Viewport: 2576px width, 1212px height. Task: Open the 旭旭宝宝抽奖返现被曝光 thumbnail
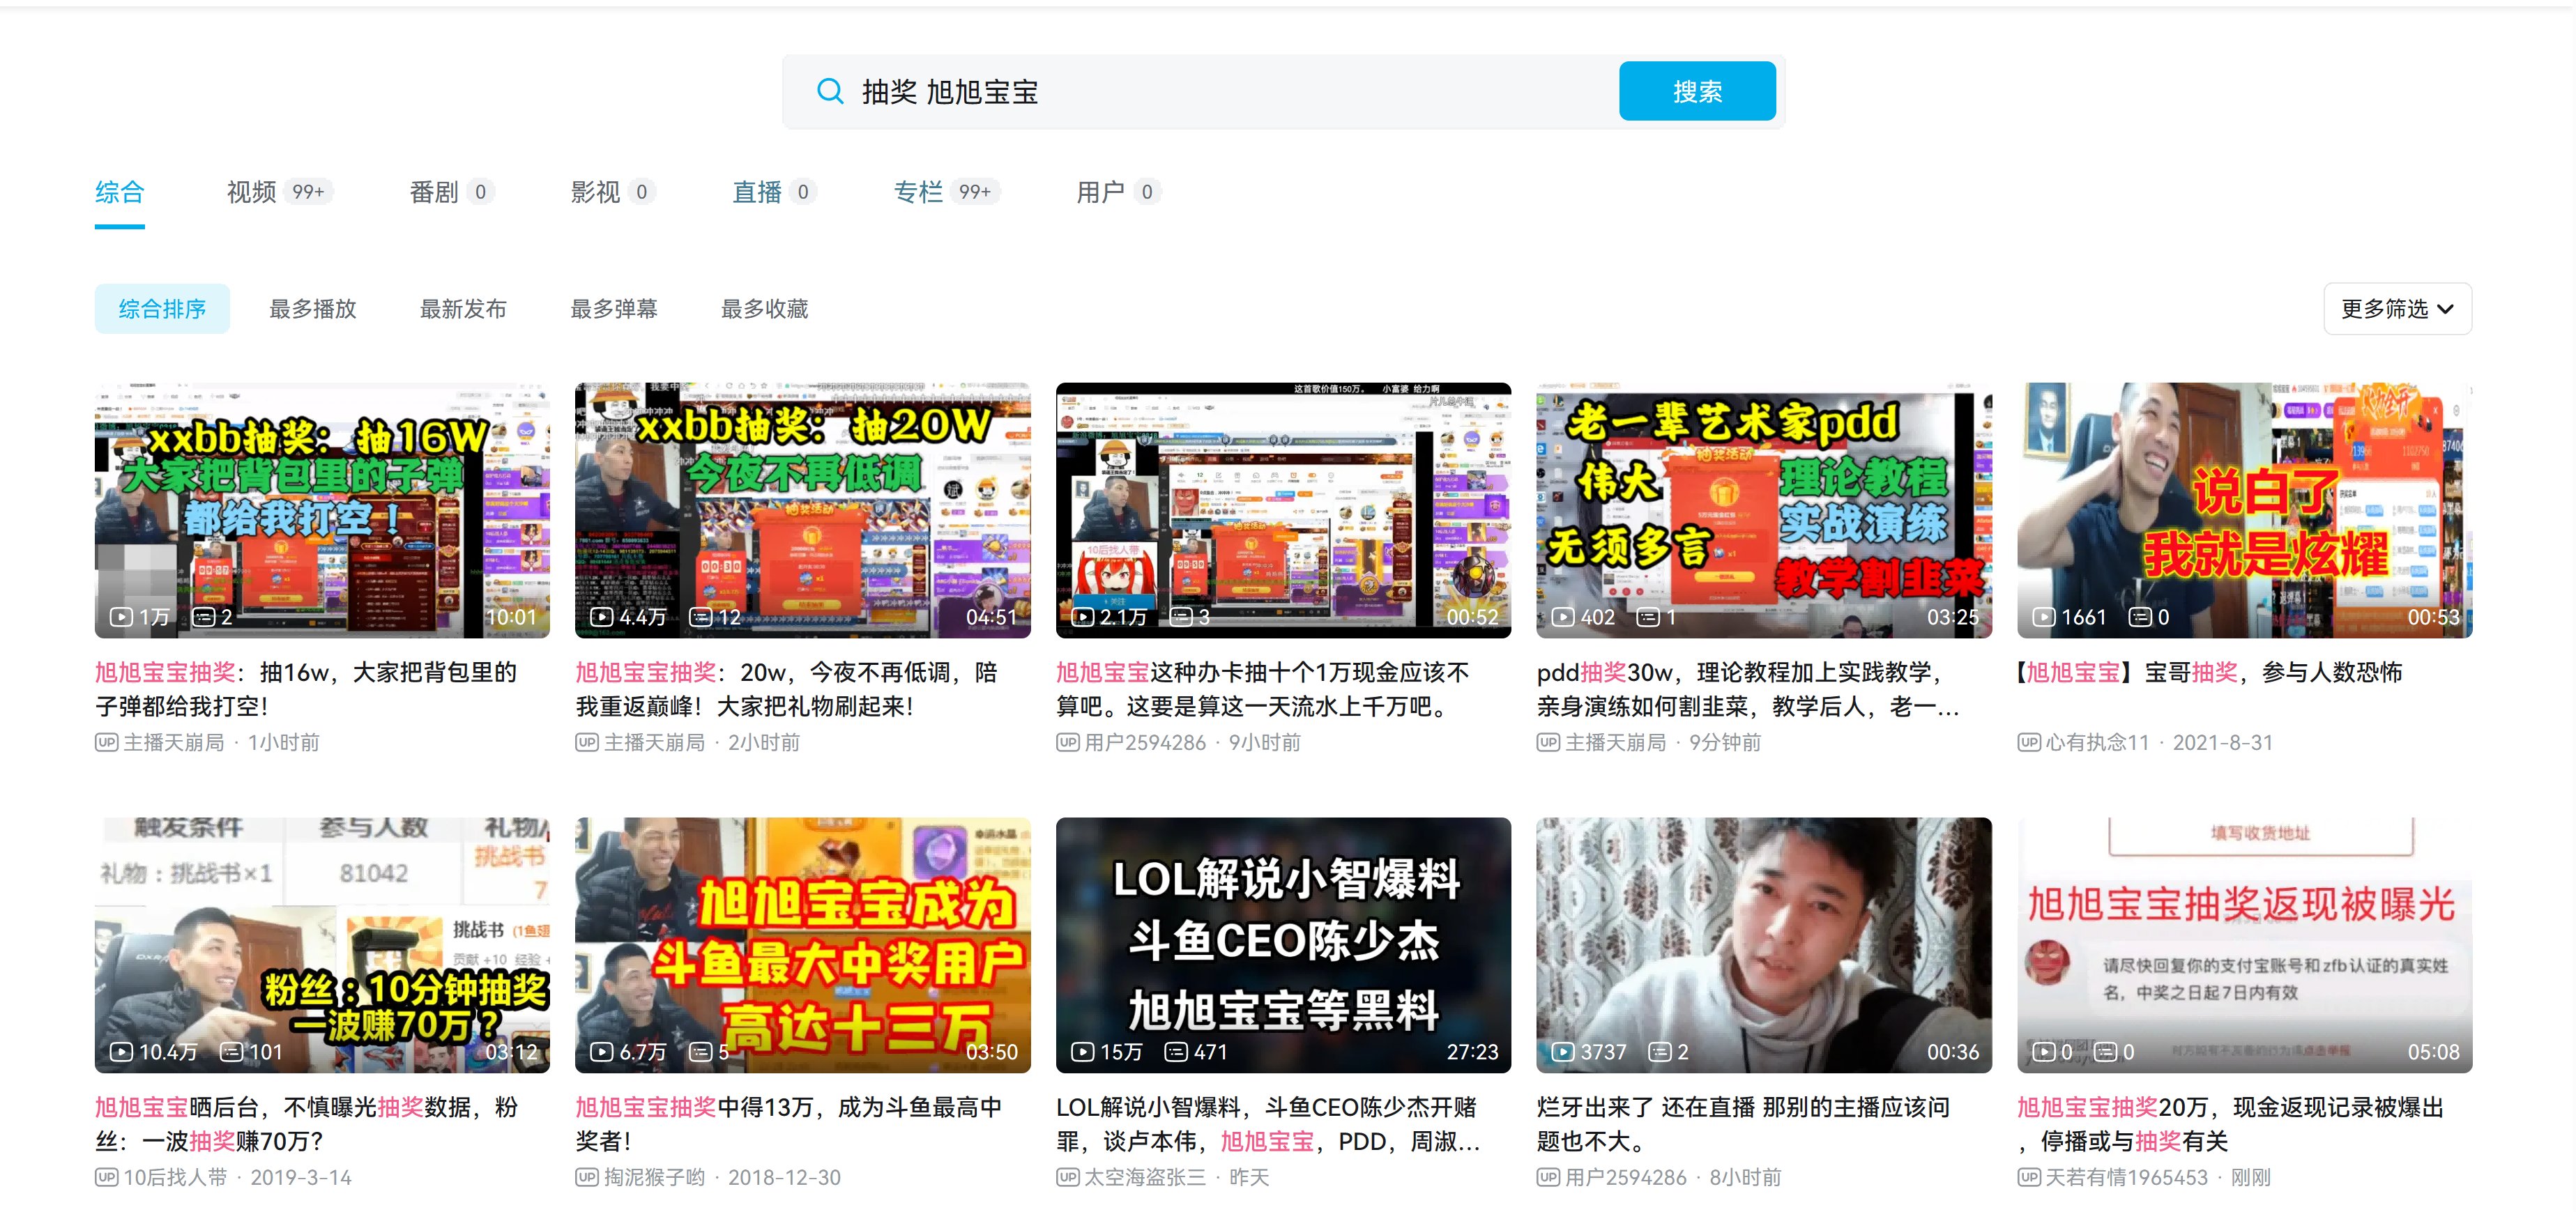pyautogui.click(x=2245, y=945)
